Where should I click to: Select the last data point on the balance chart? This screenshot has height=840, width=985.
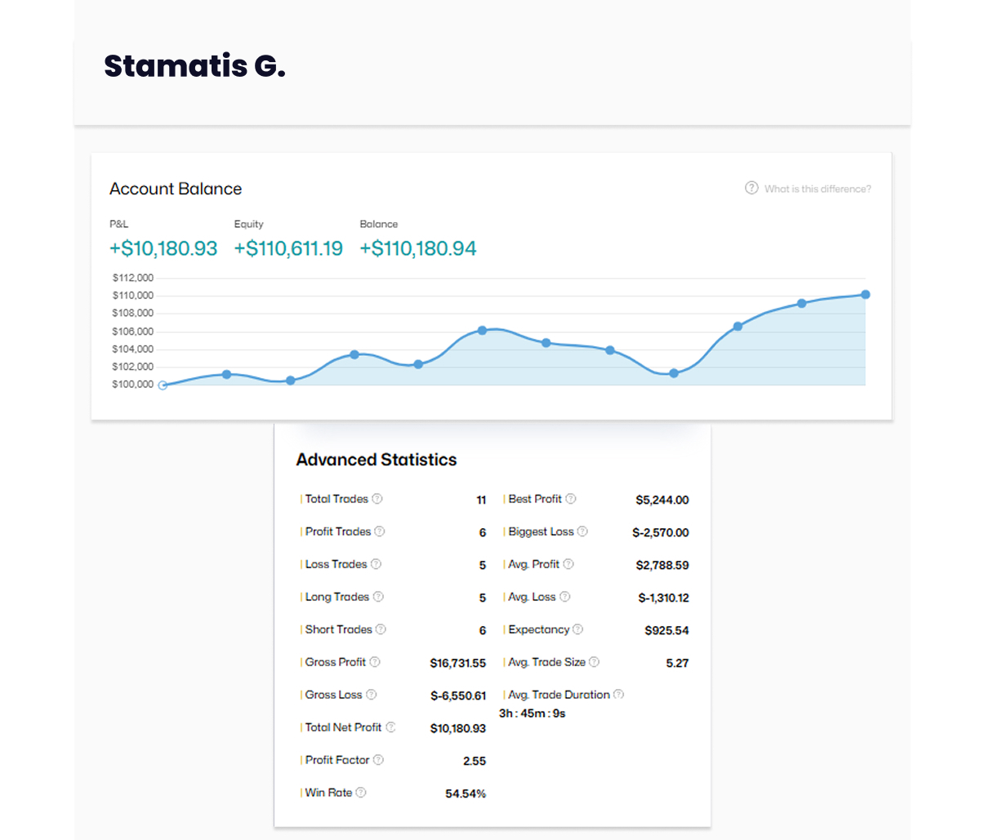coord(865,295)
